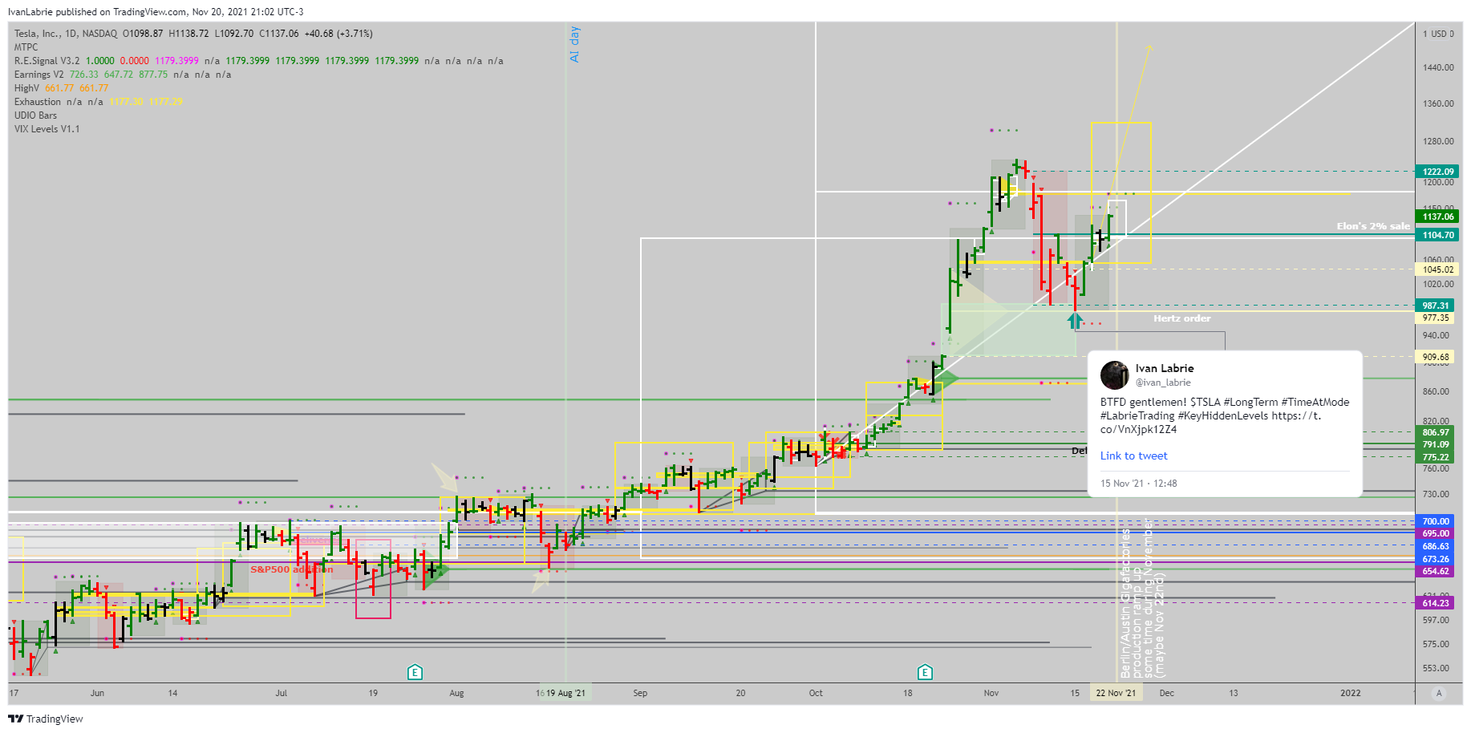1471x733 pixels.
Task: Click the red 614.23 price label
Action: click(1437, 603)
